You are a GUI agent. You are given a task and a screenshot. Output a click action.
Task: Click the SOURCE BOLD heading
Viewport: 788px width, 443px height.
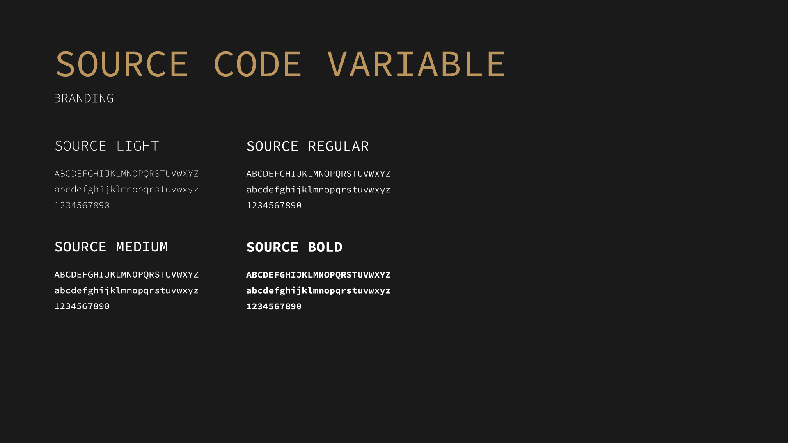(294, 247)
